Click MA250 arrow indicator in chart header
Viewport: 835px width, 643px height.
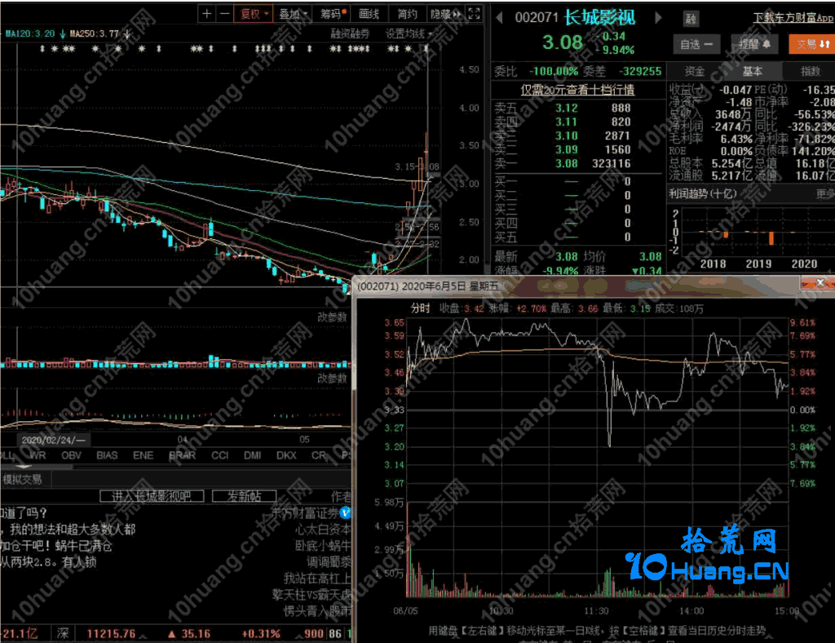coord(126,34)
